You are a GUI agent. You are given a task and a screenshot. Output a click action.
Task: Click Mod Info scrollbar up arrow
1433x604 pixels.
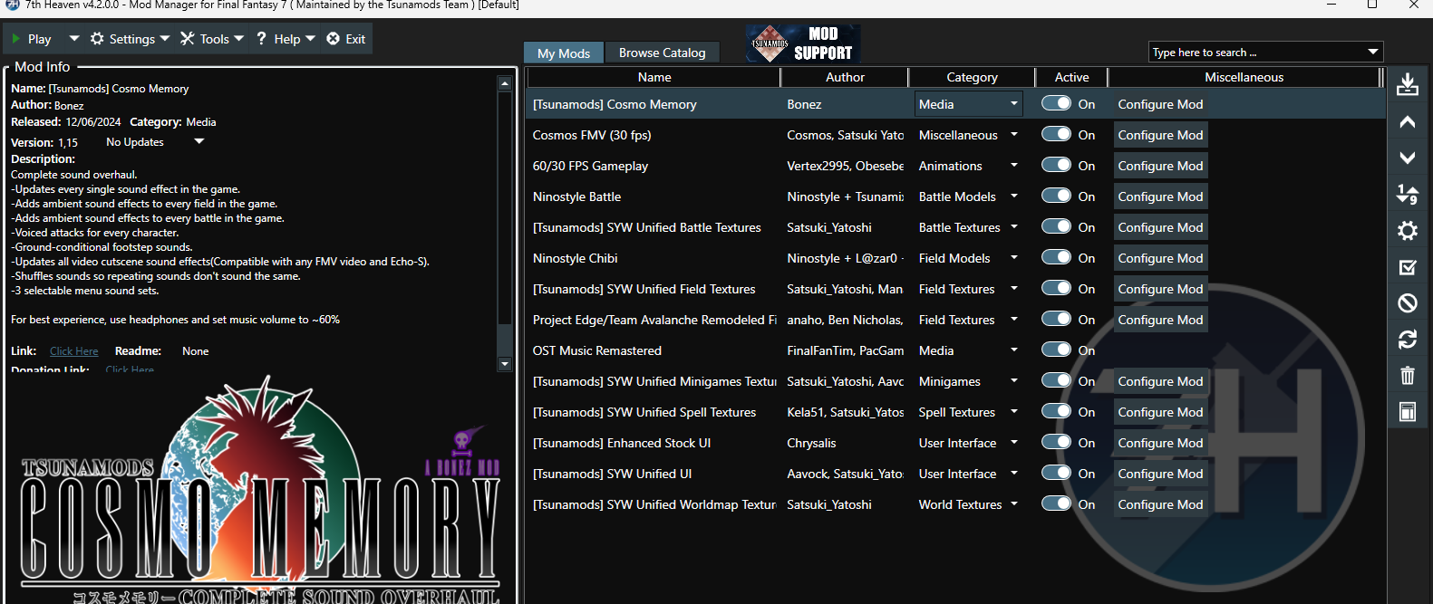pyautogui.click(x=505, y=83)
